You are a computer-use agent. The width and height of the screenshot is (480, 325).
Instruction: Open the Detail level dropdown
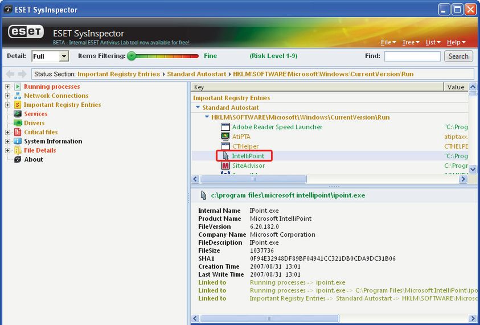(x=64, y=56)
